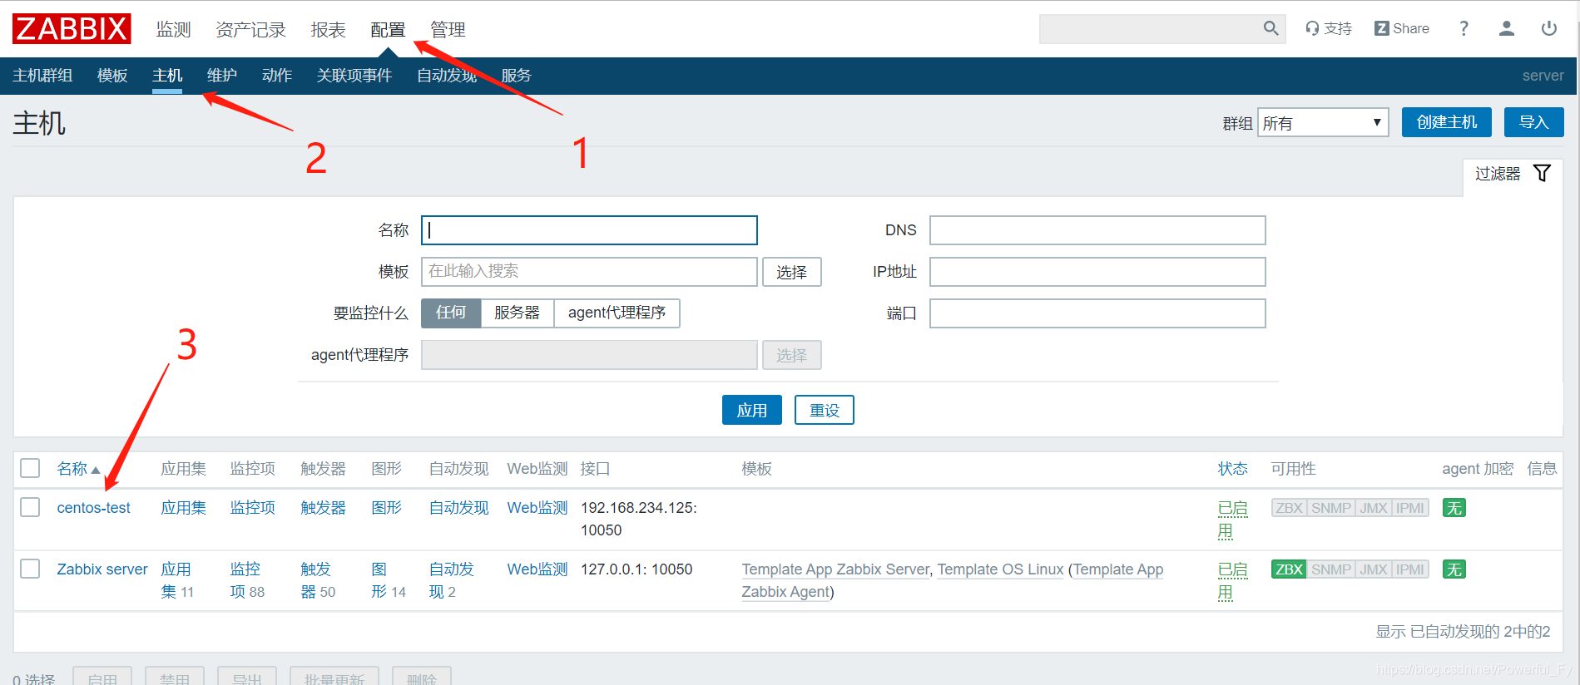Focus the IP地址 filter input
This screenshot has height=685, width=1580.
[x=1097, y=272]
